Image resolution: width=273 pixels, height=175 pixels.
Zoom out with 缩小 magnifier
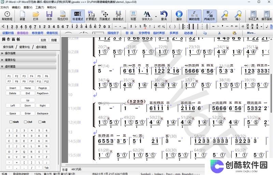(x=238, y=16)
